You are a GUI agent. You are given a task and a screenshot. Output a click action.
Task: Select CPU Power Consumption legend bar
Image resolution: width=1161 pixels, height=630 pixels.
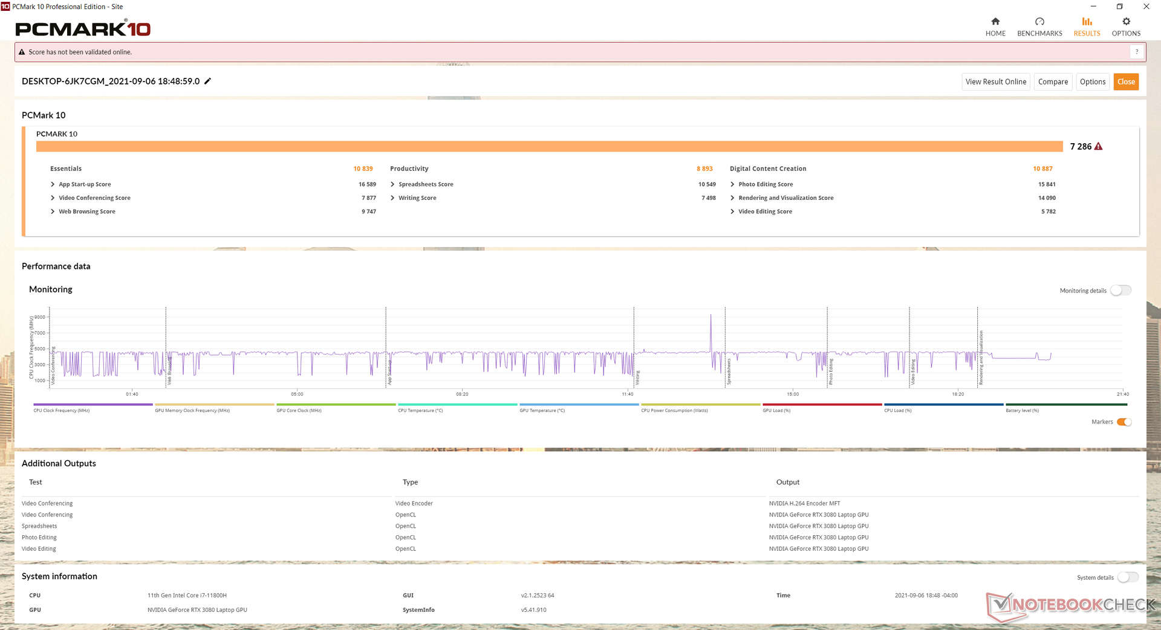click(700, 405)
